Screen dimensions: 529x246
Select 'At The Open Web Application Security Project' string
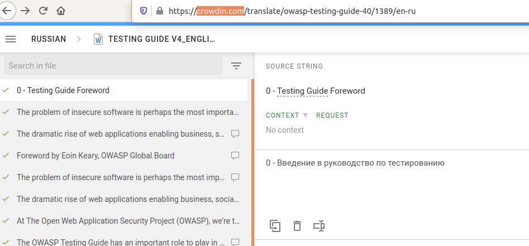click(124, 221)
